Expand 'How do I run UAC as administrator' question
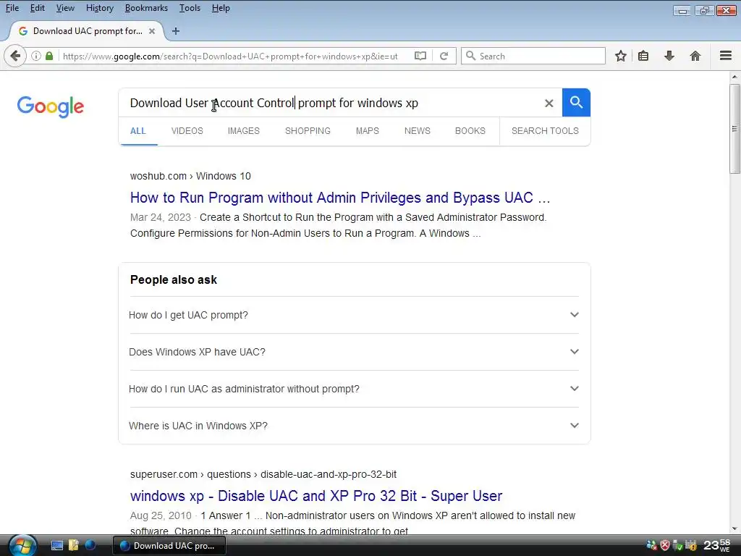Image resolution: width=741 pixels, height=556 pixels. pyautogui.click(x=354, y=389)
